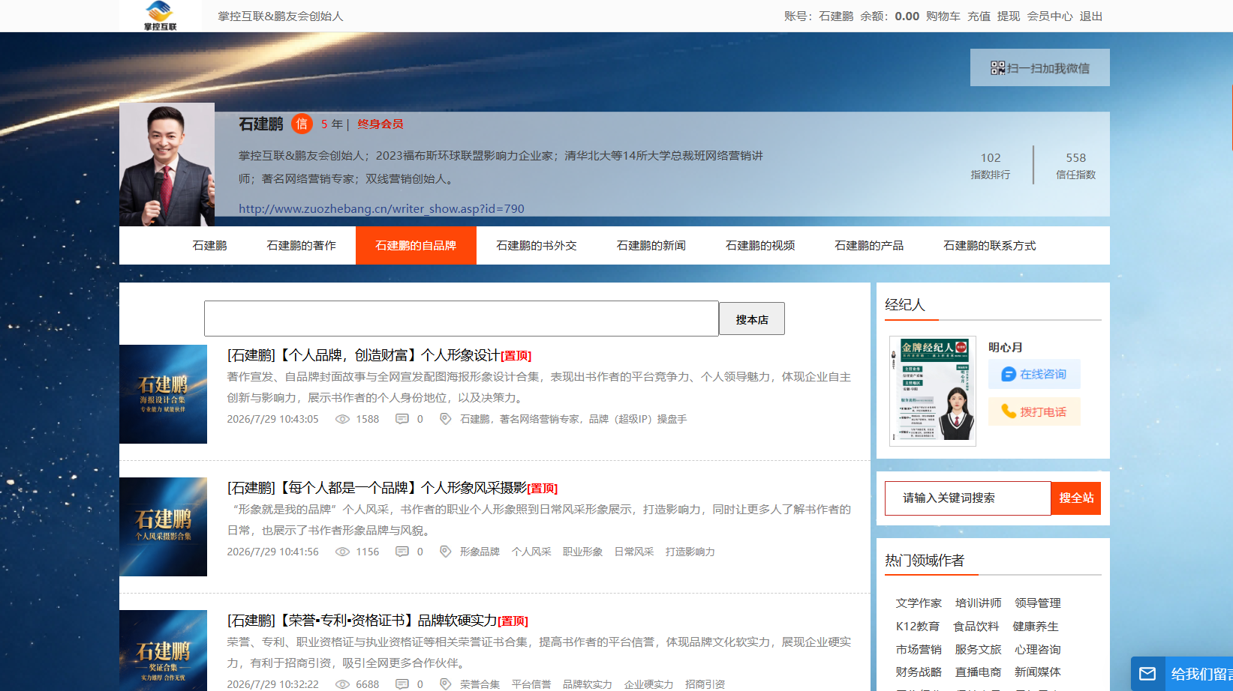
Task: Click the 市场营销 category link
Action: (919, 650)
